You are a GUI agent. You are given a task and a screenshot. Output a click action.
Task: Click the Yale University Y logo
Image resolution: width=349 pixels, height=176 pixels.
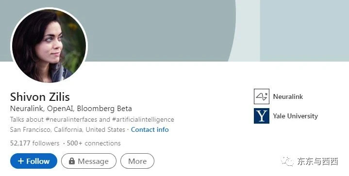click(x=262, y=116)
